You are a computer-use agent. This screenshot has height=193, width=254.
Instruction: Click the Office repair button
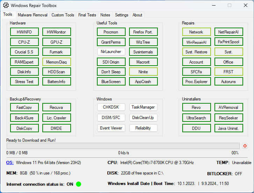click(x=229, y=62)
